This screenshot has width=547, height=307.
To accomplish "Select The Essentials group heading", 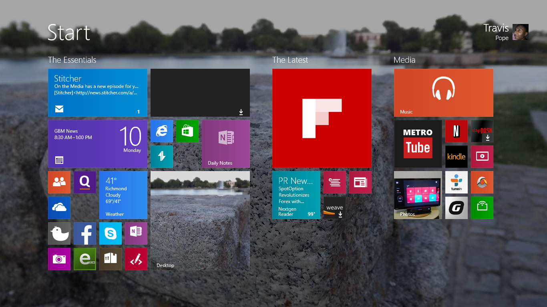I will point(72,60).
